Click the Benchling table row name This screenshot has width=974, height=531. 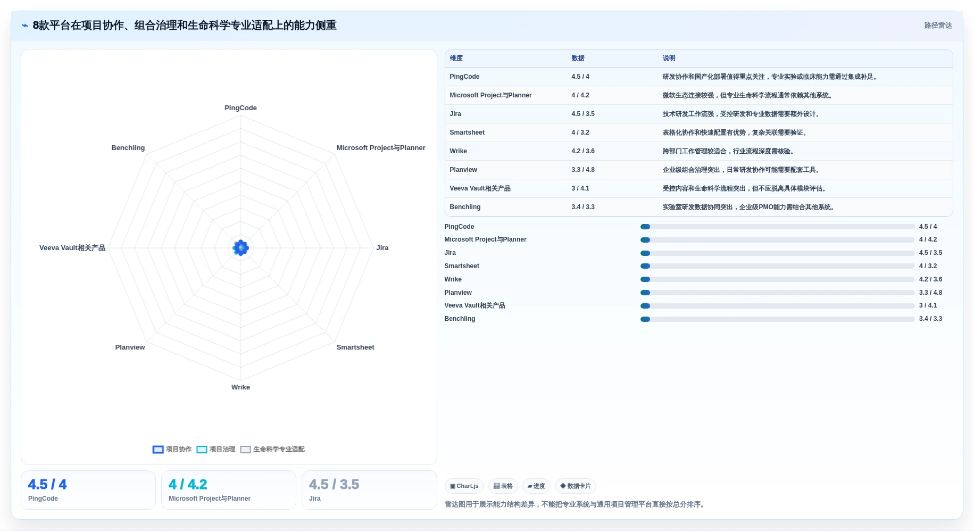465,207
